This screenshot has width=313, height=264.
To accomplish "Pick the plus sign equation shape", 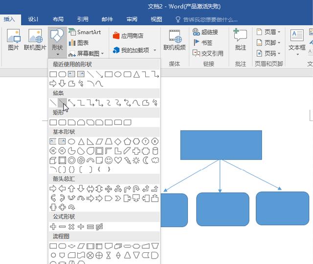I will (x=53, y=226).
